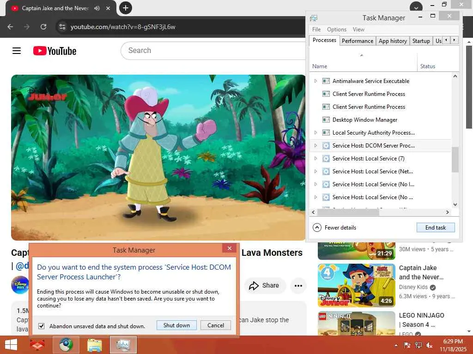Click the Captain Hook video player
Image resolution: width=473 pixels, height=354 pixels.
pyautogui.click(x=158, y=158)
